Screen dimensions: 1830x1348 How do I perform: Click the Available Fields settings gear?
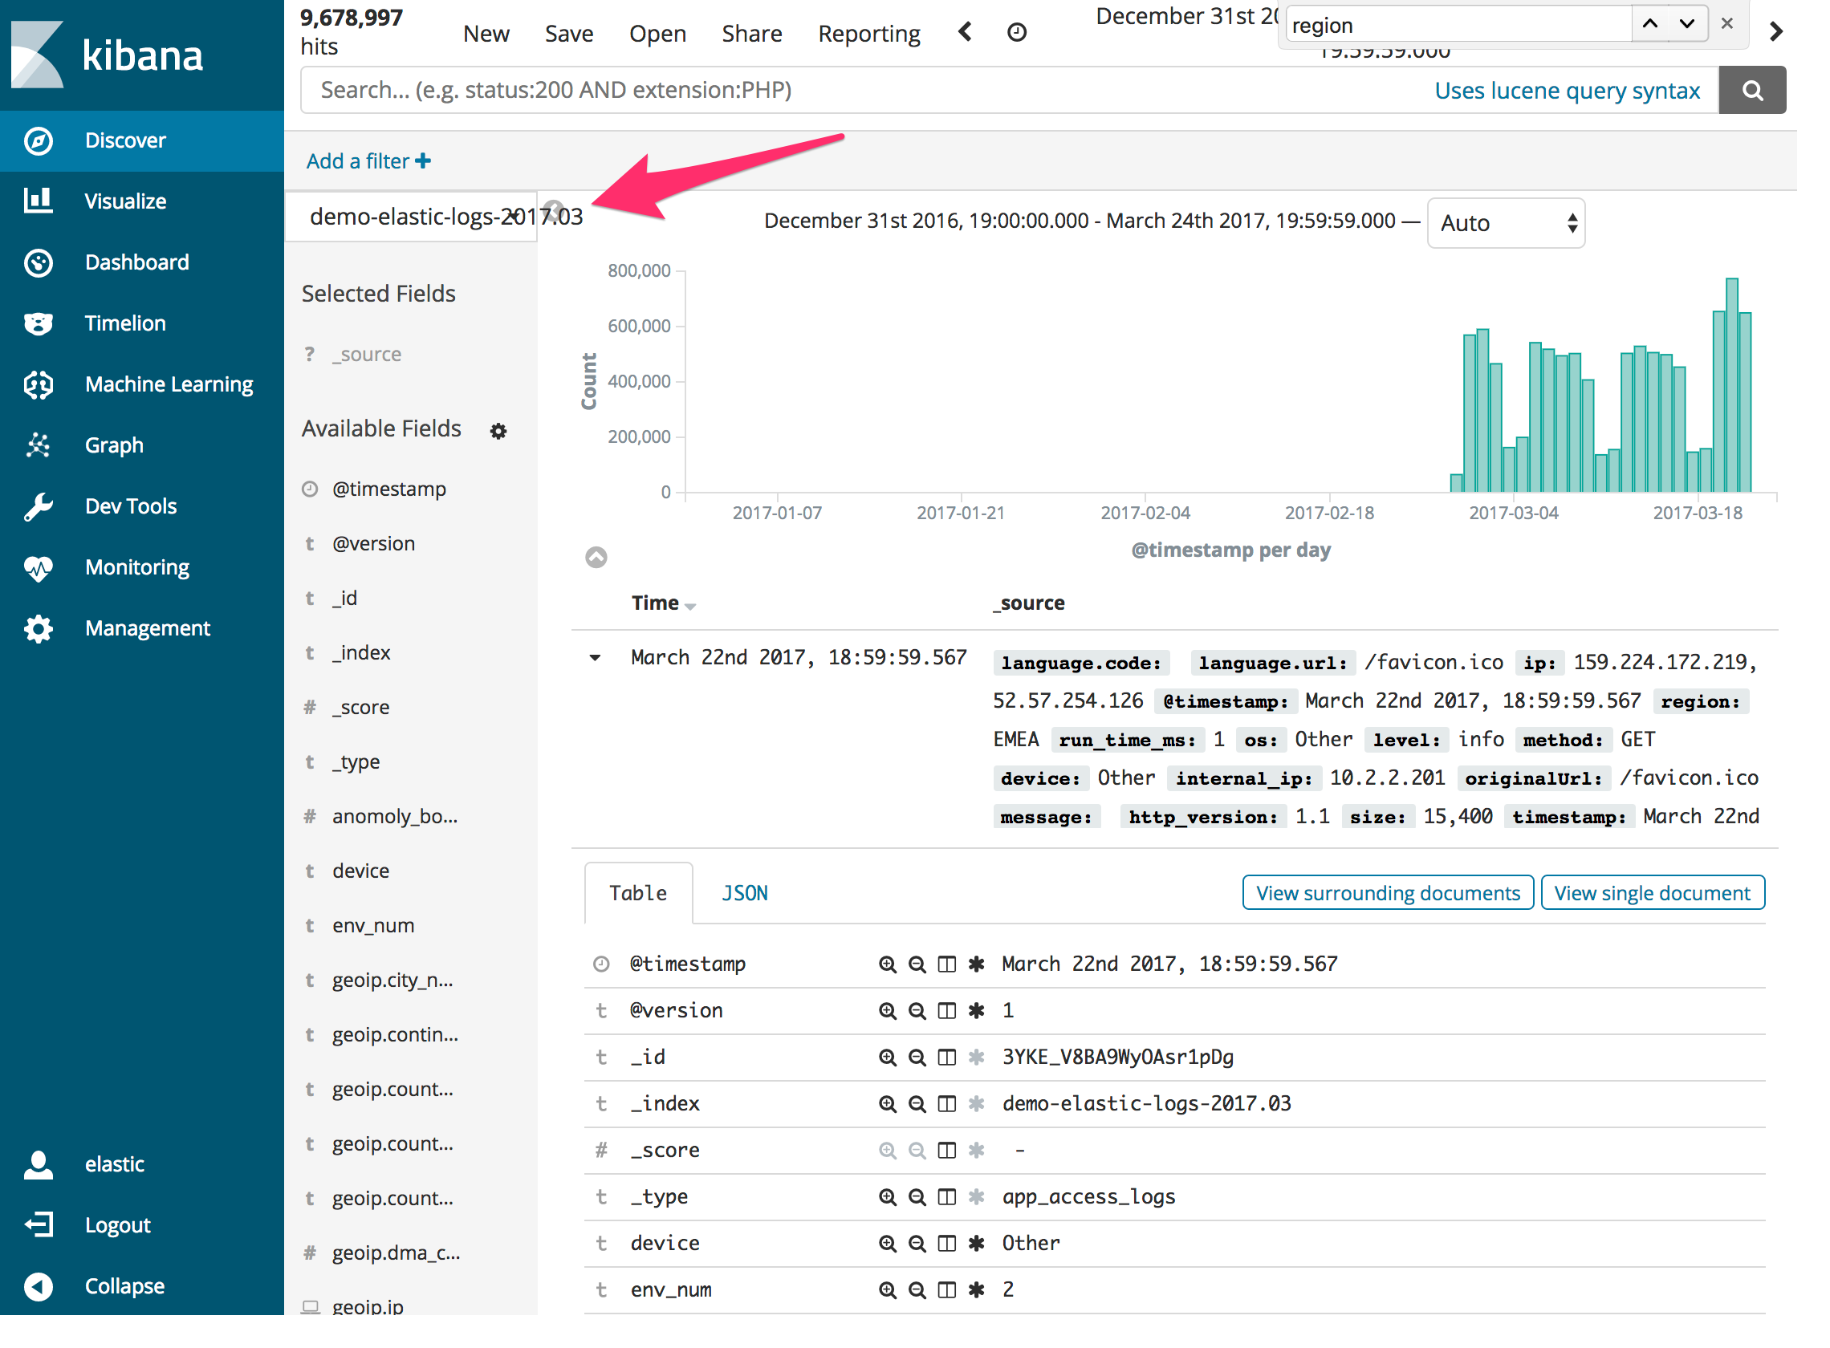498,431
